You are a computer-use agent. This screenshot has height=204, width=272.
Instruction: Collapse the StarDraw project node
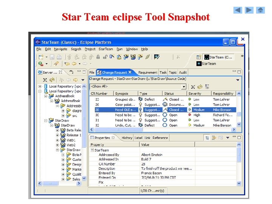point(46,121)
